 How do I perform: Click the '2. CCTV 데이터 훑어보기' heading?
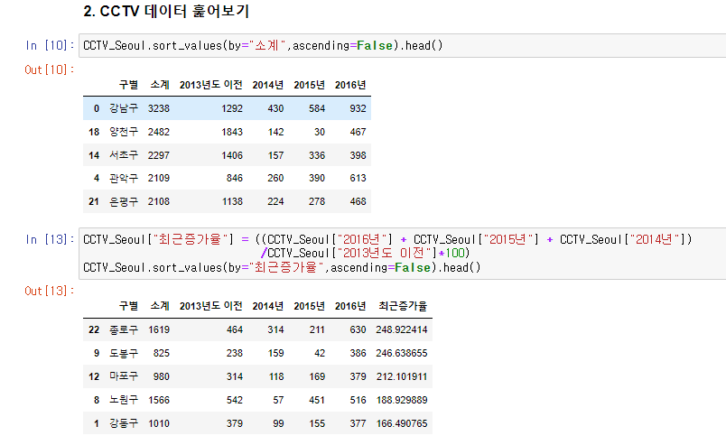tap(166, 11)
